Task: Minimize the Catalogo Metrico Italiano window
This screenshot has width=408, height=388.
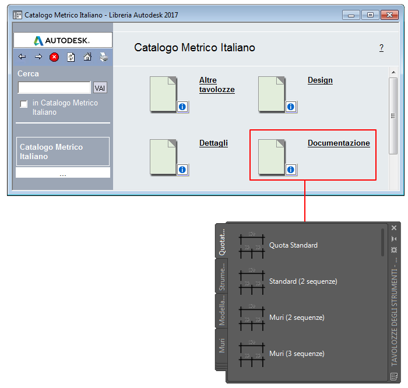Action: pyautogui.click(x=351, y=15)
